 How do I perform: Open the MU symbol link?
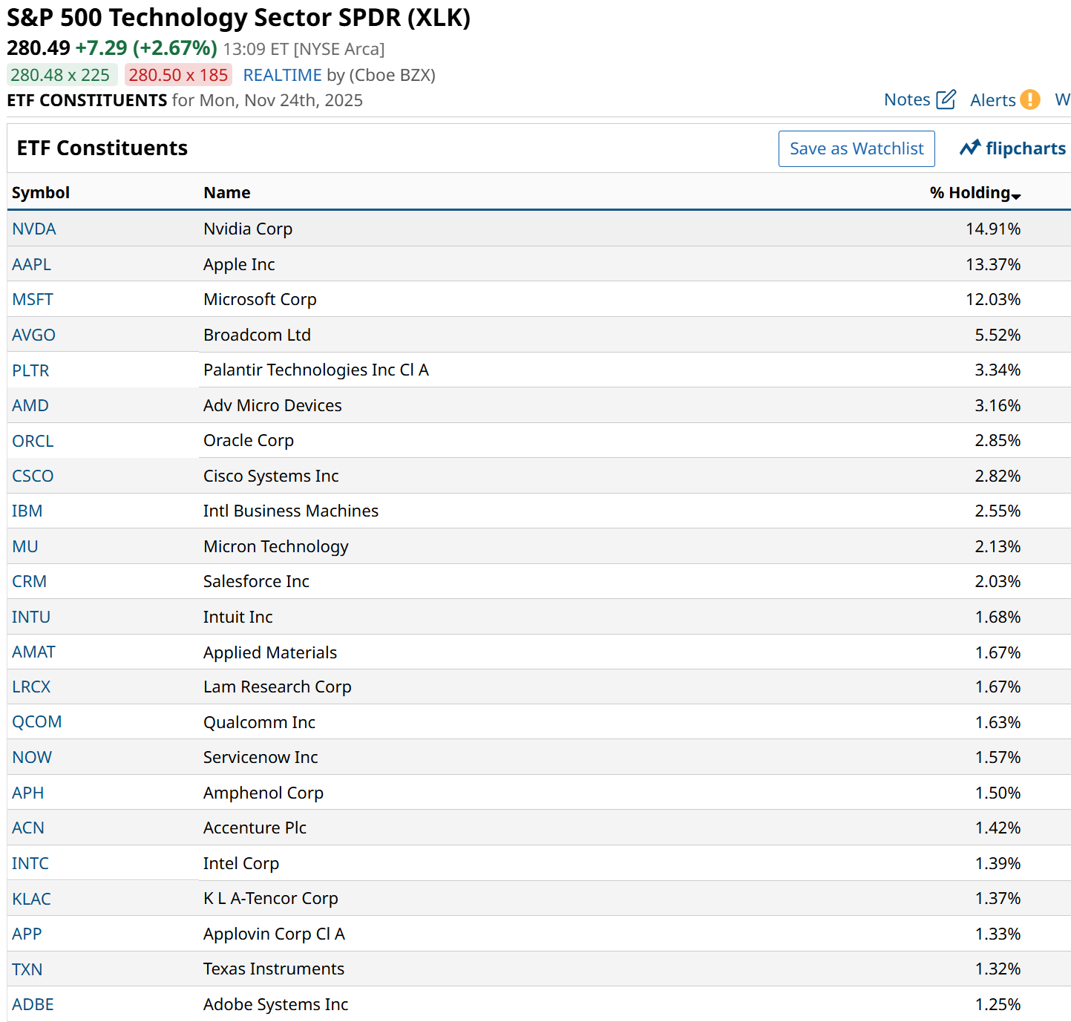pyautogui.click(x=25, y=546)
